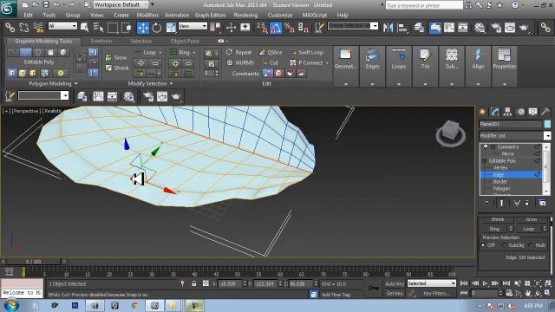Click the Shrink button in command panel
This screenshot has height=312, width=555.
click(497, 219)
